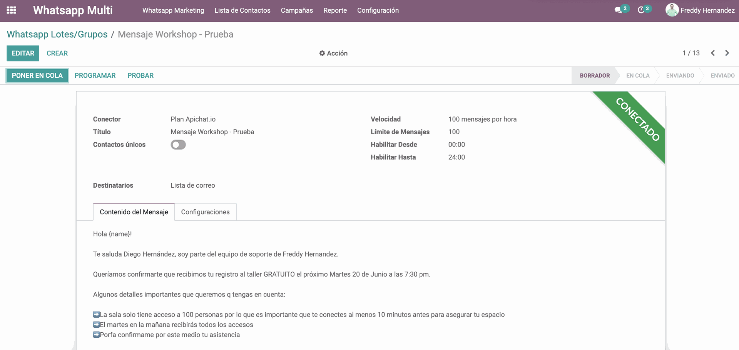This screenshot has height=350, width=739.
Task: Click the CREAR button
Action: coord(57,53)
